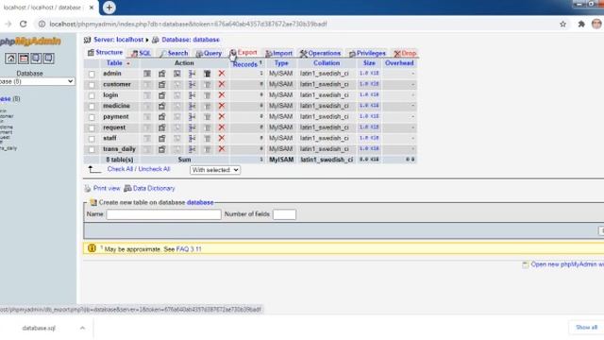Viewport: 604px width, 340px height.
Task: Go to Server: localhost breadcrumb
Action: [118, 40]
